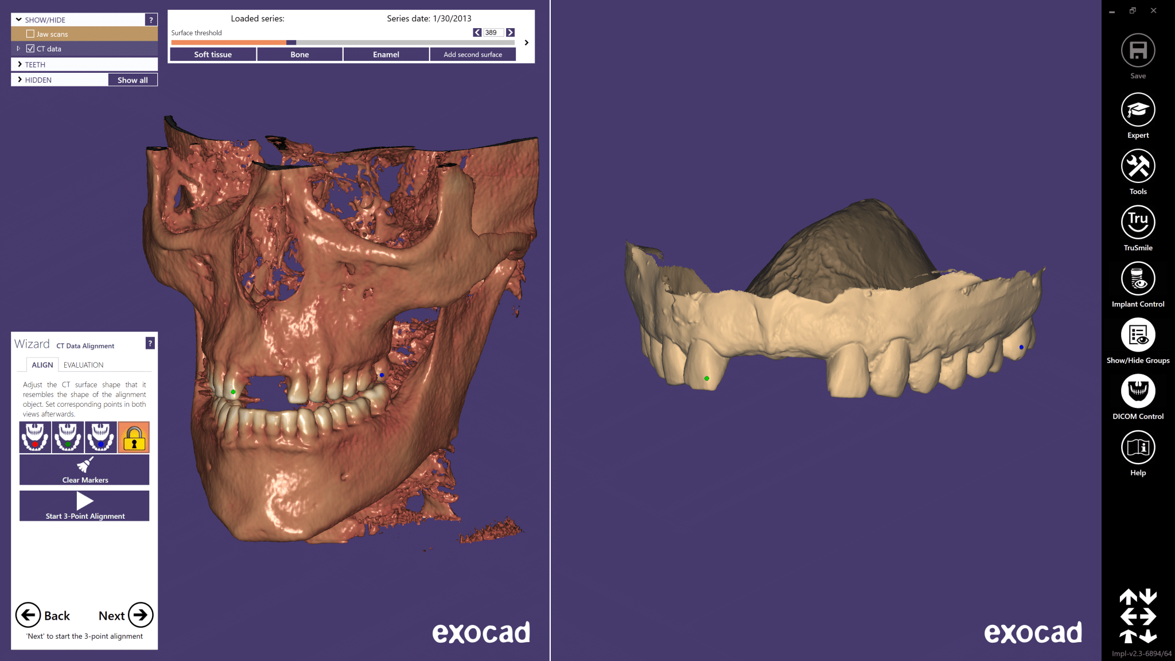Click the Clear Markers broom button
The image size is (1175, 661).
[x=84, y=470]
